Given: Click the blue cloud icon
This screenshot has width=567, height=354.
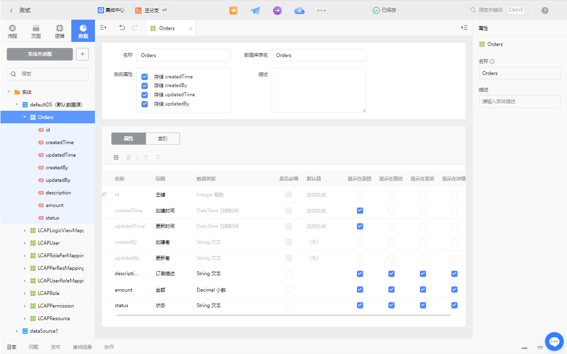Looking at the screenshot, I should point(299,11).
